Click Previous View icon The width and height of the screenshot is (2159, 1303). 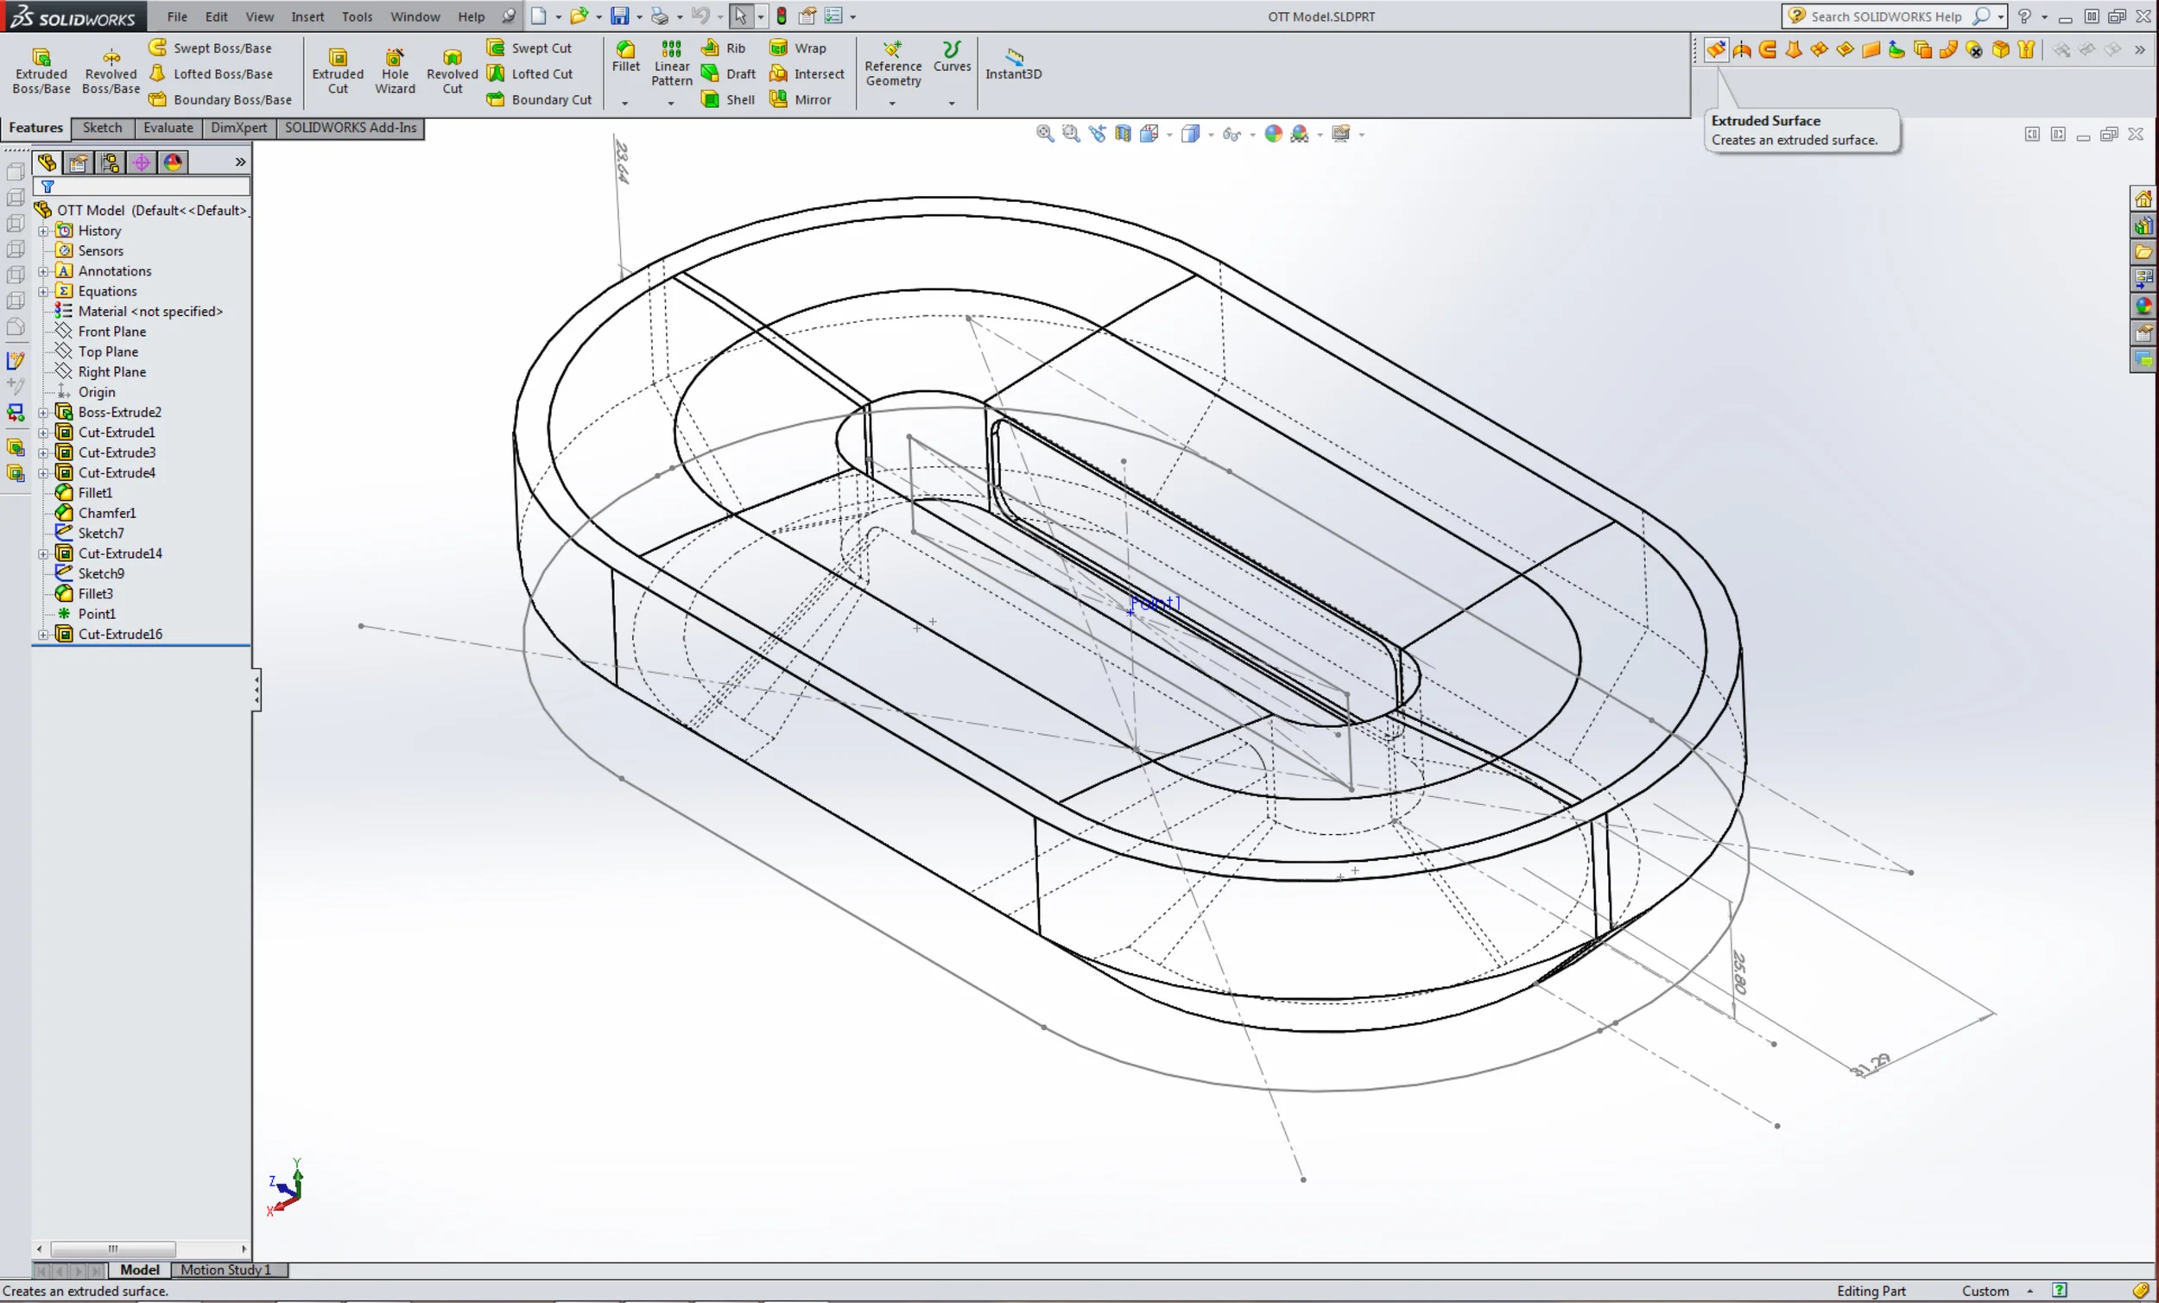(x=1097, y=133)
